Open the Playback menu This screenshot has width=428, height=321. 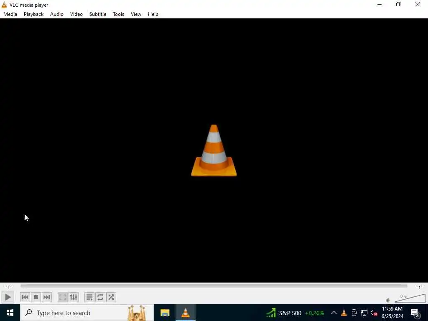click(x=33, y=14)
